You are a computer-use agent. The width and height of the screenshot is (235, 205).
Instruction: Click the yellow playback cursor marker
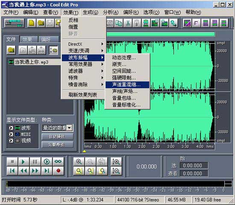pos(84,152)
